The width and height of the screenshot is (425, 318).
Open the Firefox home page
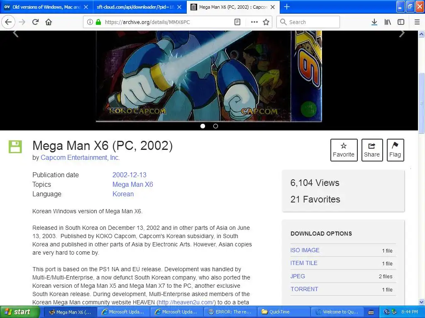[x=49, y=22]
